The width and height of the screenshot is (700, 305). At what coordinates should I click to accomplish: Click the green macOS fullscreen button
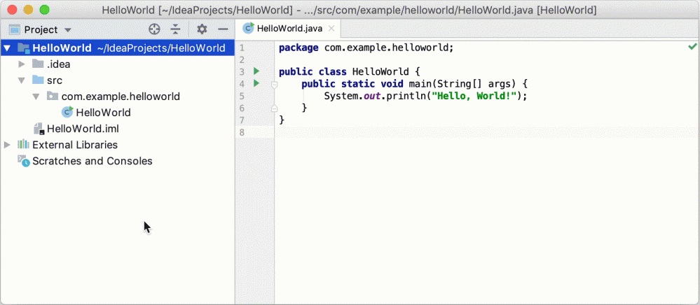point(44,9)
